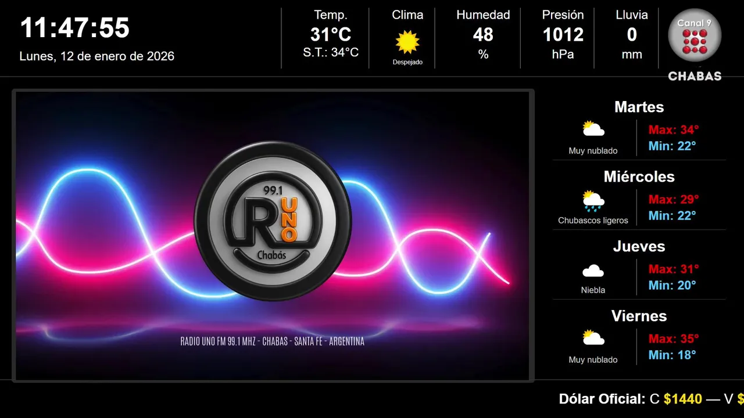Screen dimensions: 744x418
Task: Click Viernes partly cloudy icon
Action: (593, 337)
